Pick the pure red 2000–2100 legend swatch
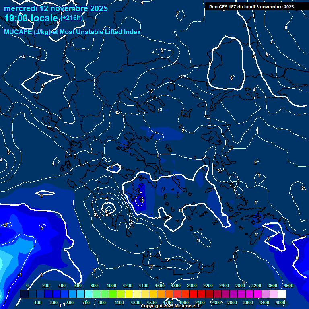 click(x=193, y=294)
